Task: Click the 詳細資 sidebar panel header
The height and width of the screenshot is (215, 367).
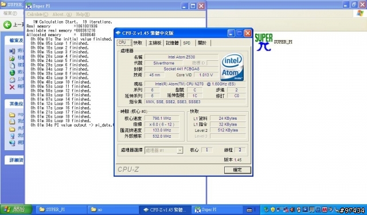Action: pos(14,160)
